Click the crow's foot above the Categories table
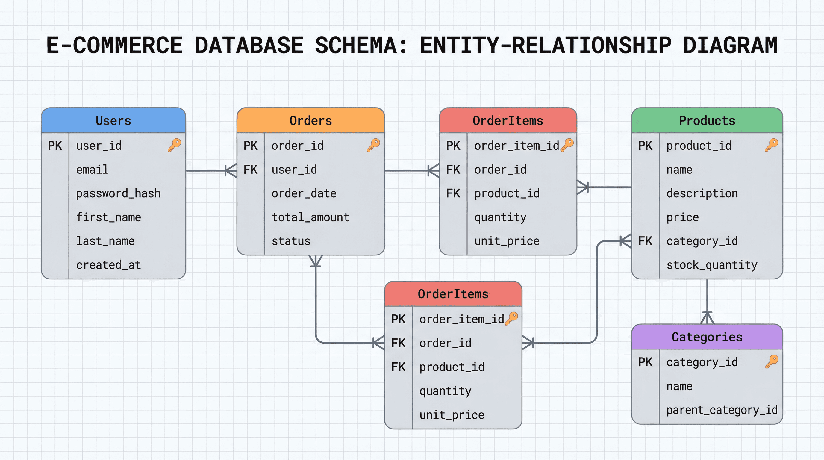 pos(707,318)
